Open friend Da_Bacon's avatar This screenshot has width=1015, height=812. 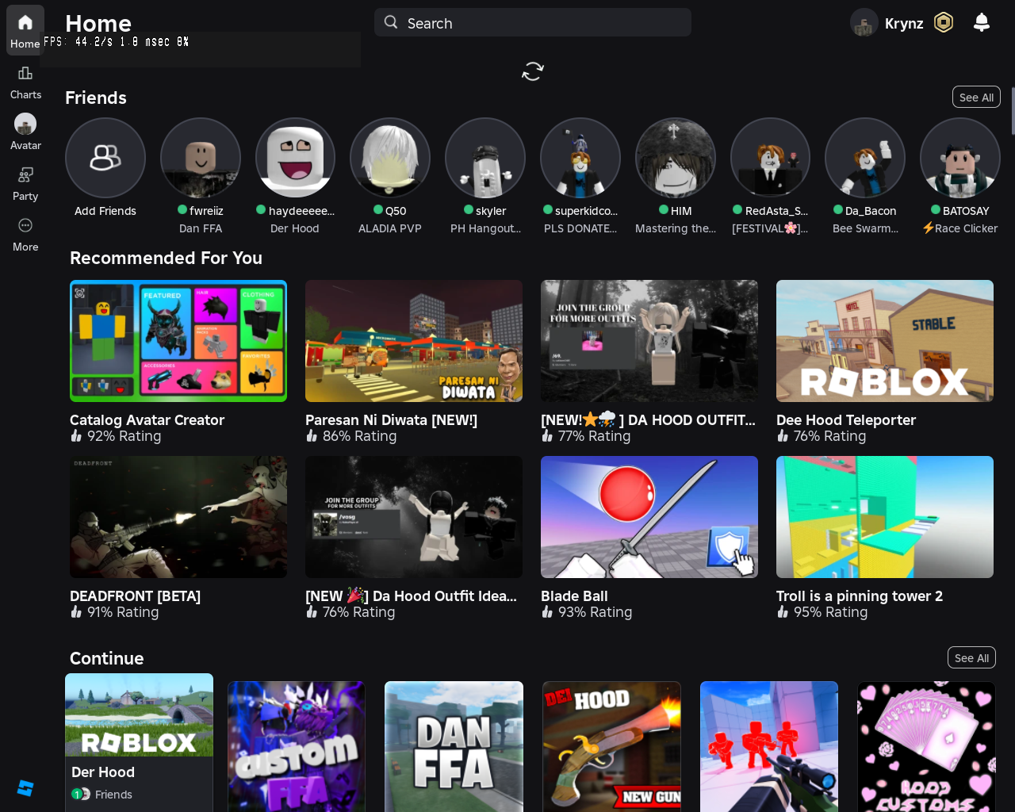(865, 158)
